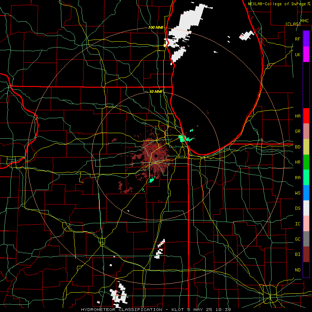The height and width of the screenshot is (312, 312).
Task: Click the RF legend label
Action: [297, 39]
